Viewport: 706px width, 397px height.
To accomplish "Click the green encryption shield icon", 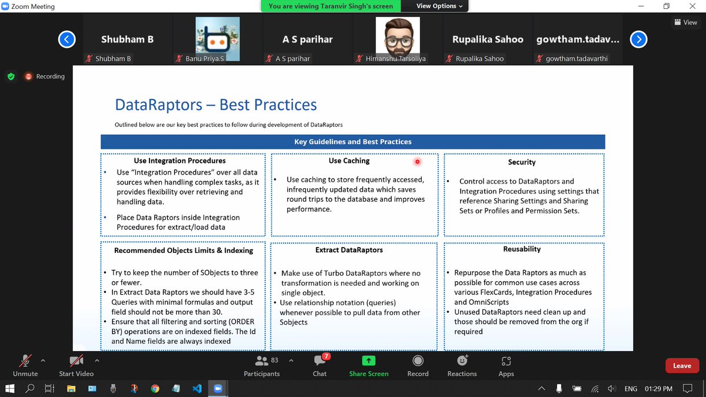I will tap(11, 76).
